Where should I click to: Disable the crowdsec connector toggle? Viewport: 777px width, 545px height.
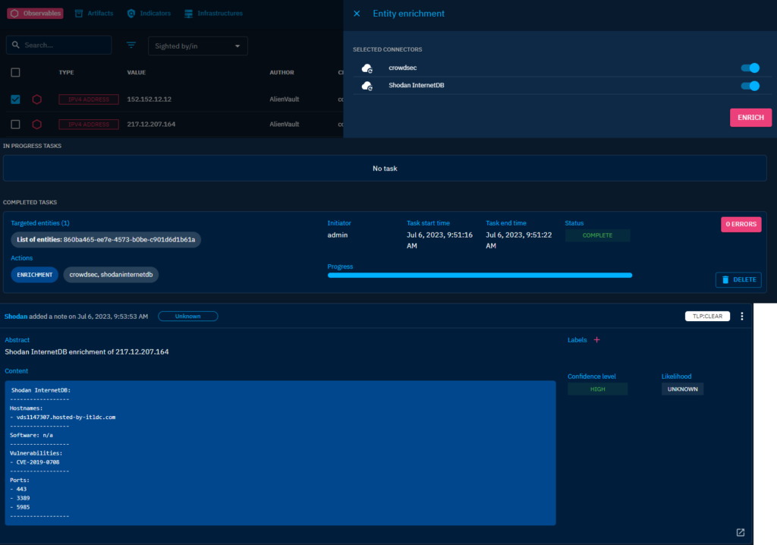[x=750, y=68]
